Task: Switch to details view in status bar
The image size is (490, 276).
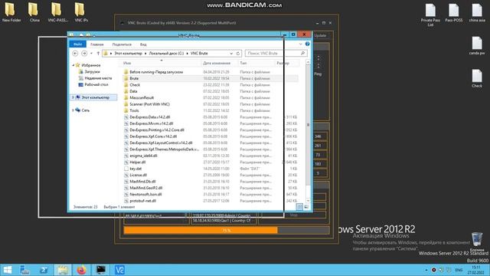Action: click(x=299, y=207)
